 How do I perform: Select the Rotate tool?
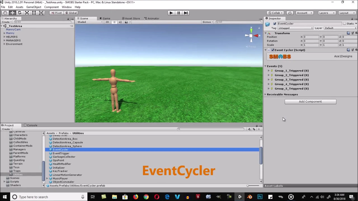[20, 13]
